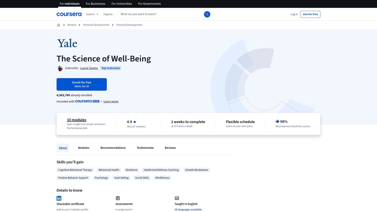Viewport: 377px width, 212px height.
Task: Click the Join for Free button
Action: pos(310,14)
